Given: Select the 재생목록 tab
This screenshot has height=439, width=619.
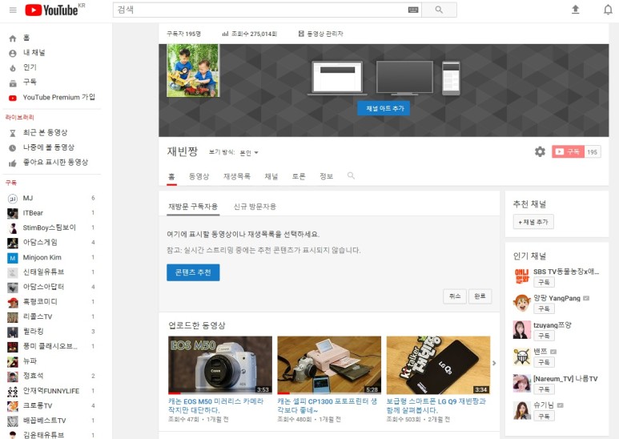Looking at the screenshot, I should point(237,176).
